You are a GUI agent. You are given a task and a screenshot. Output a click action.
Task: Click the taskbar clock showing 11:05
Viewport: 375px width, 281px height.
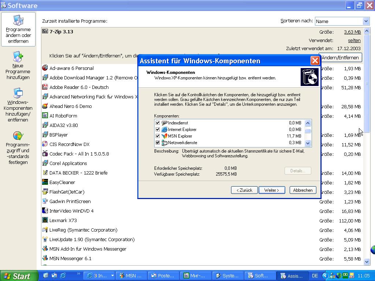364,276
